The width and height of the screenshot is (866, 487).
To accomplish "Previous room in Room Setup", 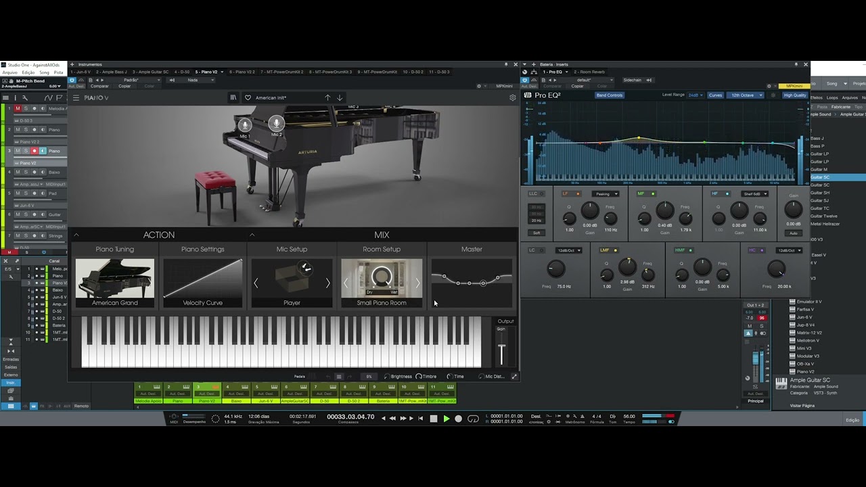I will [x=346, y=283].
